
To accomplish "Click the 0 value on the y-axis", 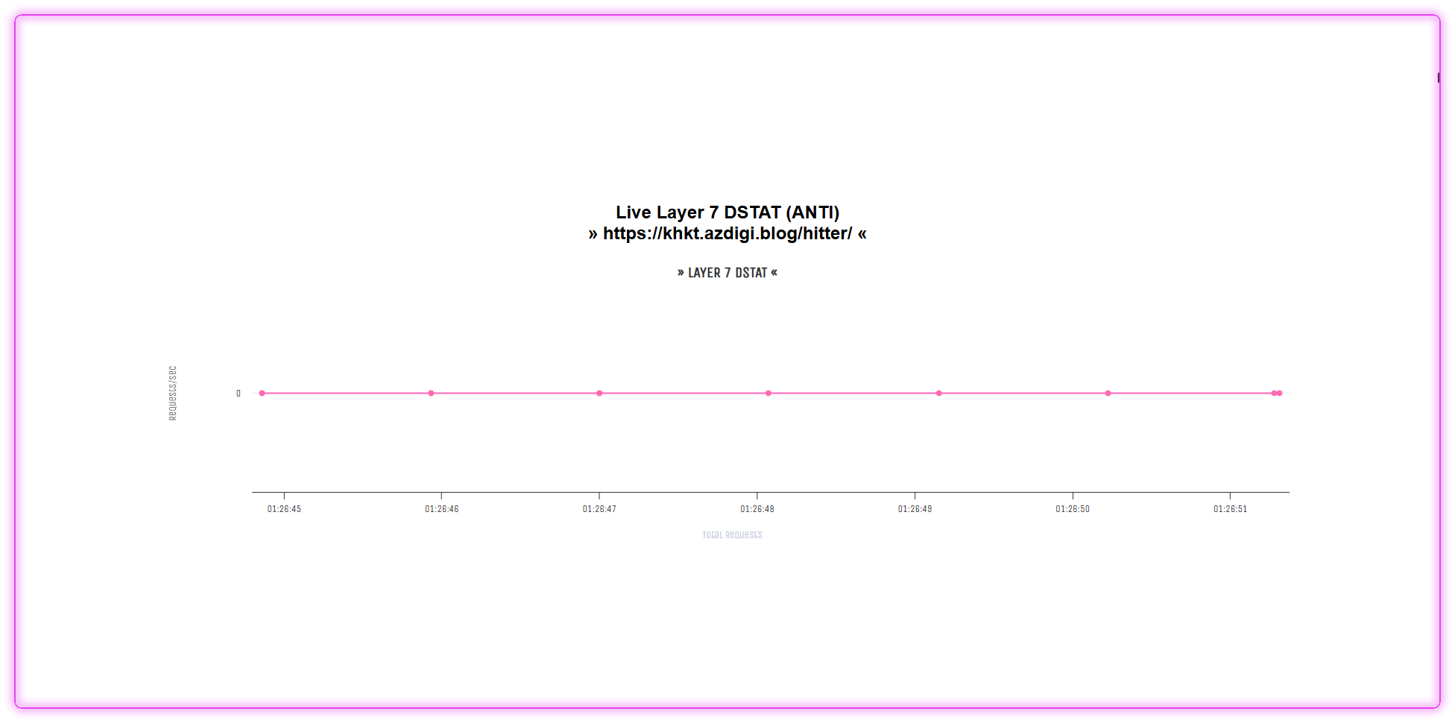I will tap(239, 394).
